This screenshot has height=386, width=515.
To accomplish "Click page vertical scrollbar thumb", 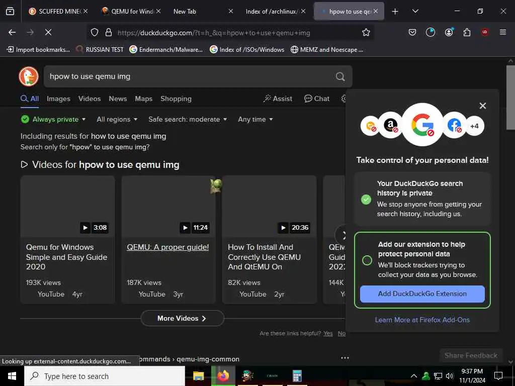I will [510, 98].
